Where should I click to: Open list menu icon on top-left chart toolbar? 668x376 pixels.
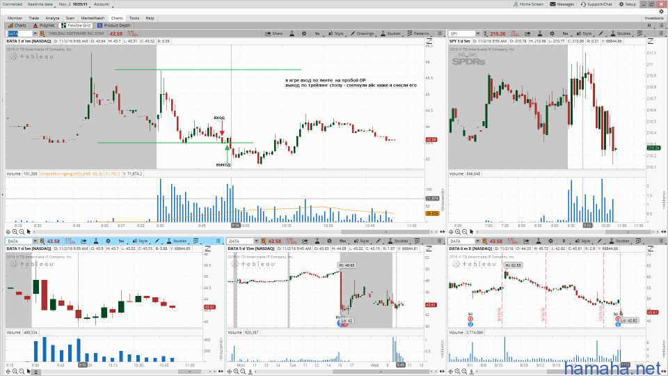440,33
